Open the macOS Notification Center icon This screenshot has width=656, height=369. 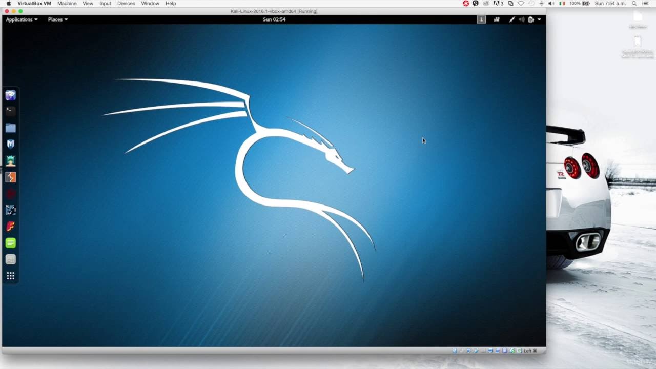point(645,3)
